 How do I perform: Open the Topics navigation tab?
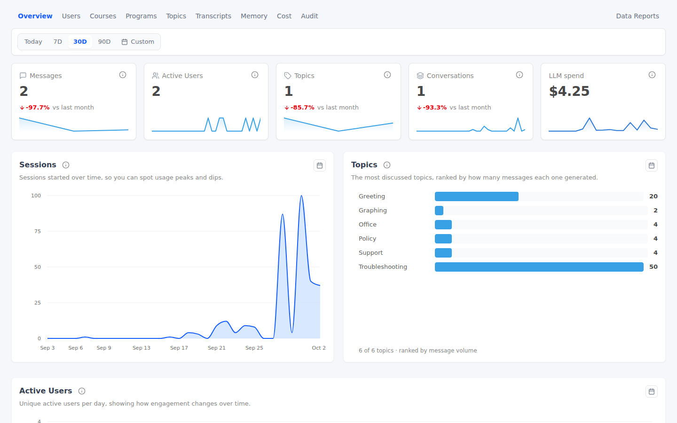click(176, 16)
